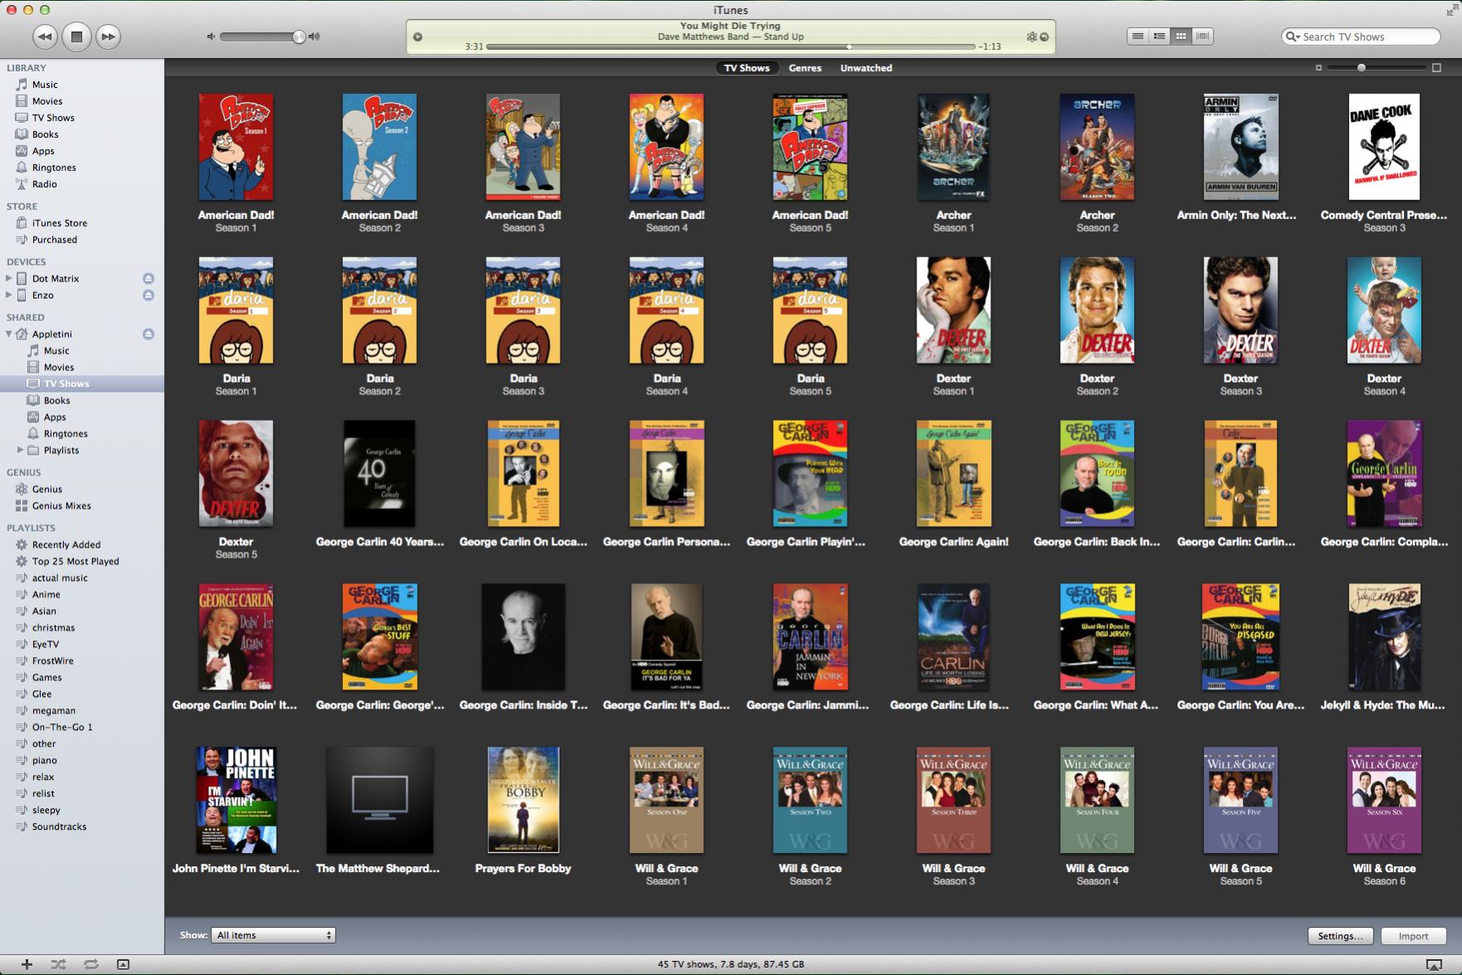Screen dimensions: 1462x975
Task: Open Ringtones in Library
Action: [54, 168]
